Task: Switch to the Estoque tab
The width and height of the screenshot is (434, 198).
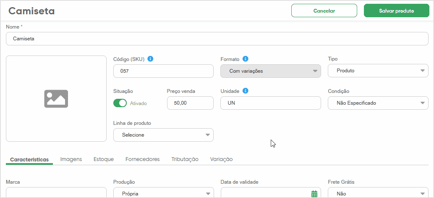Action: (x=104, y=159)
